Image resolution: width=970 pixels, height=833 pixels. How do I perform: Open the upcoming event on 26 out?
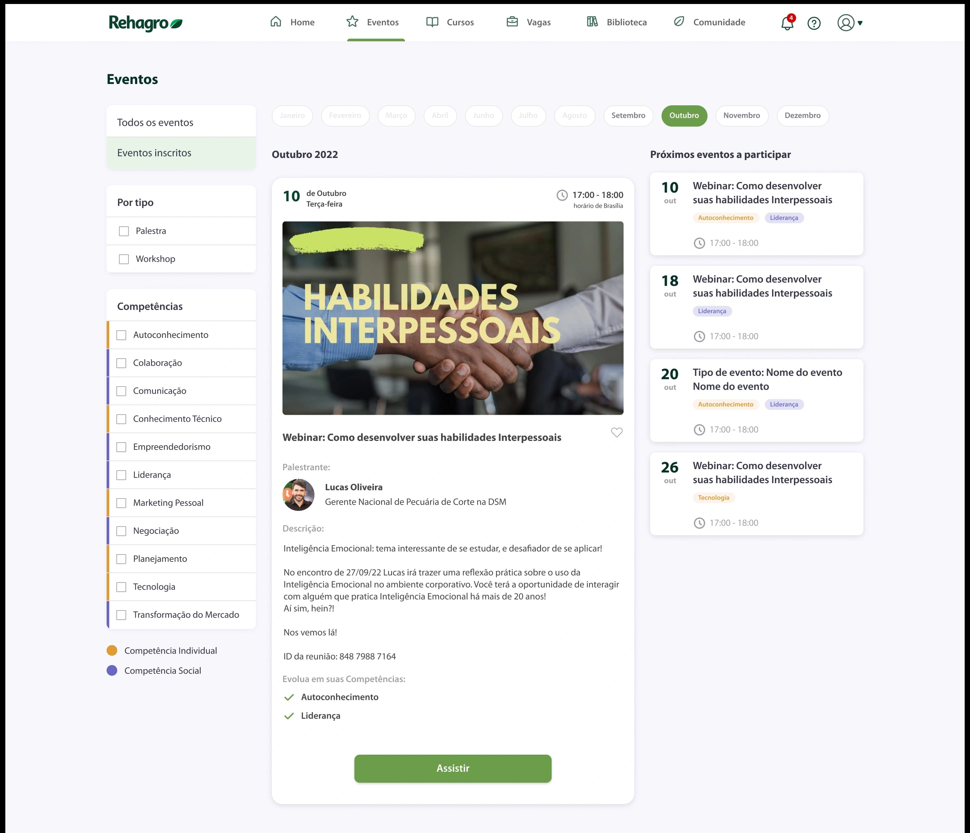point(756,493)
